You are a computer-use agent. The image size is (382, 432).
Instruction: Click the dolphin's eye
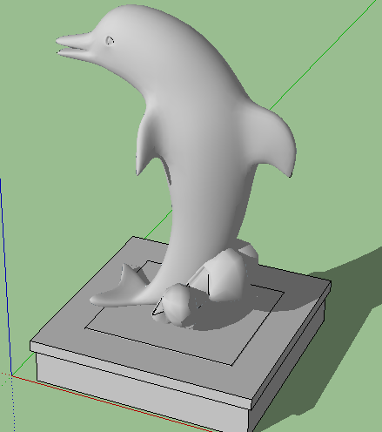pyautogui.click(x=110, y=41)
